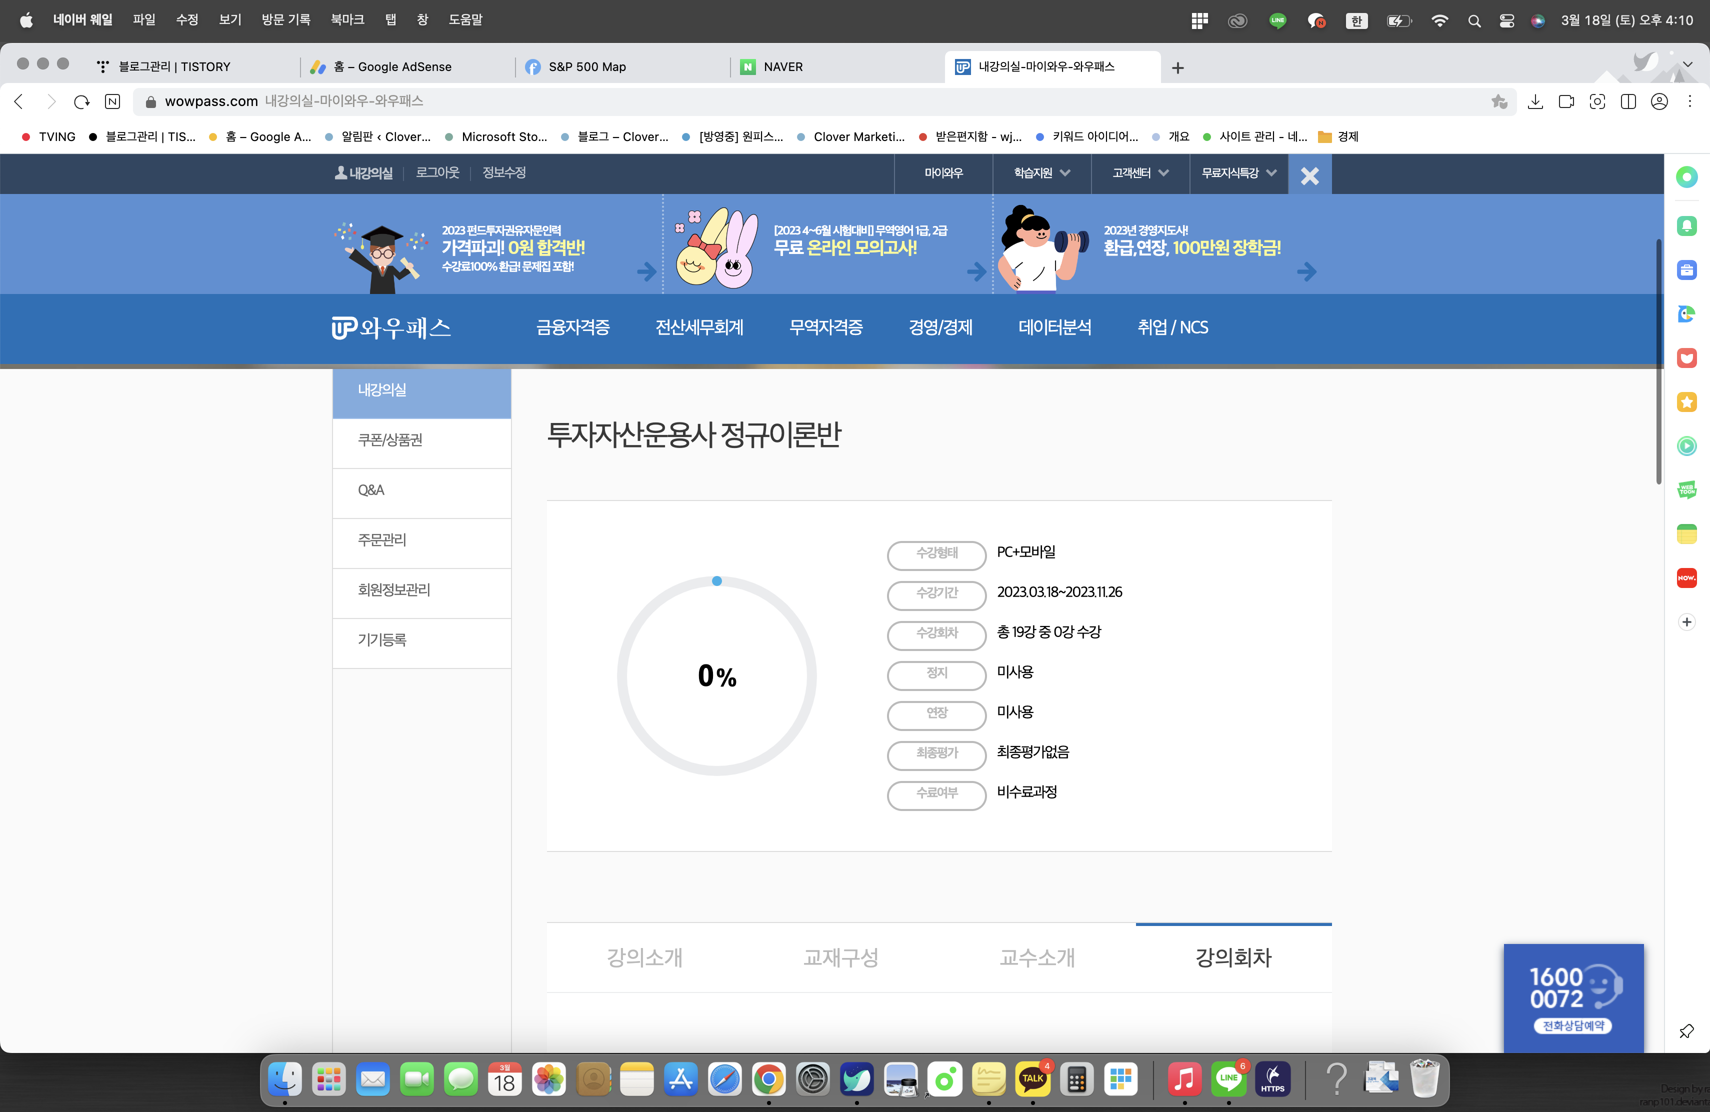Open the 전산세무회계 menu
Screen dimensions: 1710x1112
pyautogui.click(x=699, y=327)
